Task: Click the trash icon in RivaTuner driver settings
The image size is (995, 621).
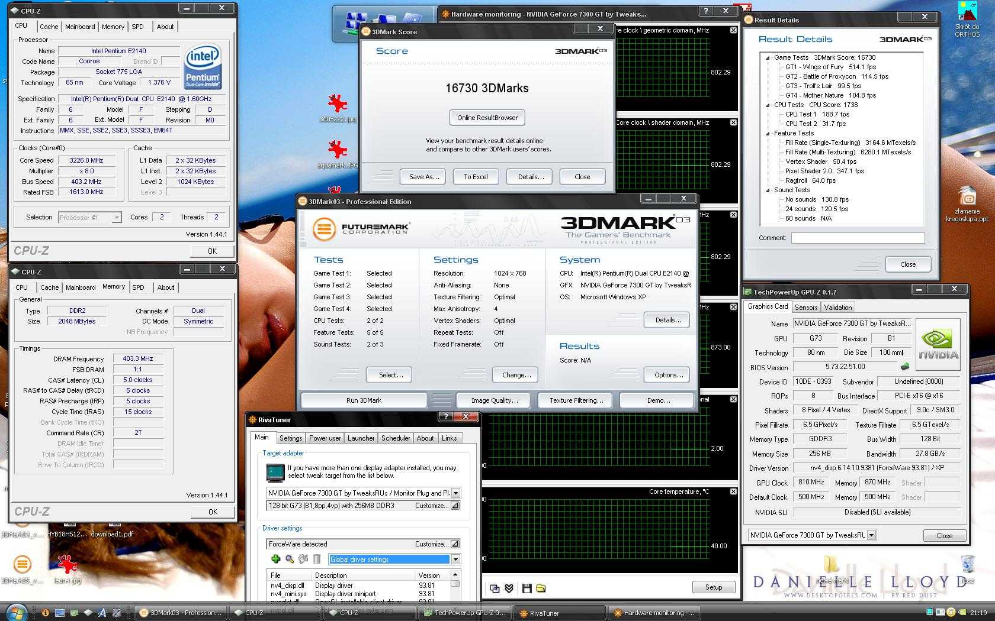Action: (317, 559)
